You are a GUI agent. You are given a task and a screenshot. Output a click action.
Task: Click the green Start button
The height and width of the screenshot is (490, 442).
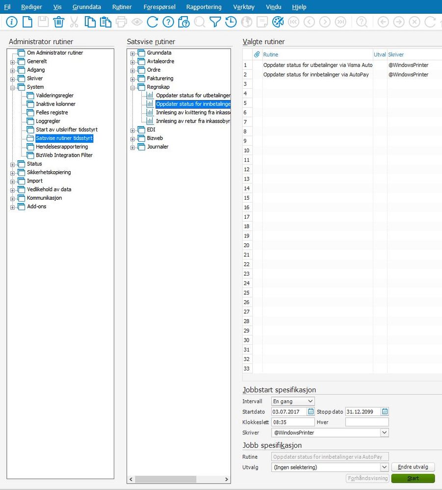pos(413,478)
